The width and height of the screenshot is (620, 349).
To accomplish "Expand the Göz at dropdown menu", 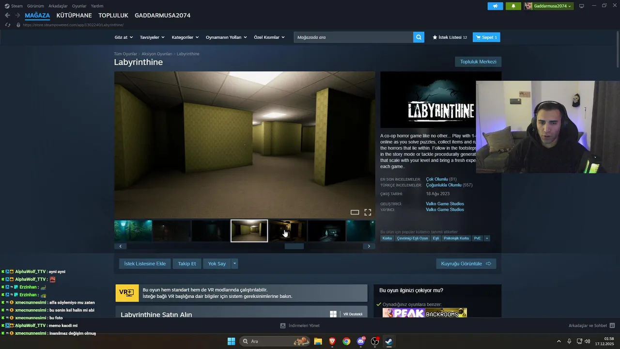I will tap(124, 37).
